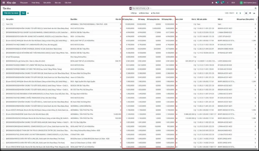This screenshot has height=151, width=259.
Task: Click the search magnifier icon
Action: [255, 8]
